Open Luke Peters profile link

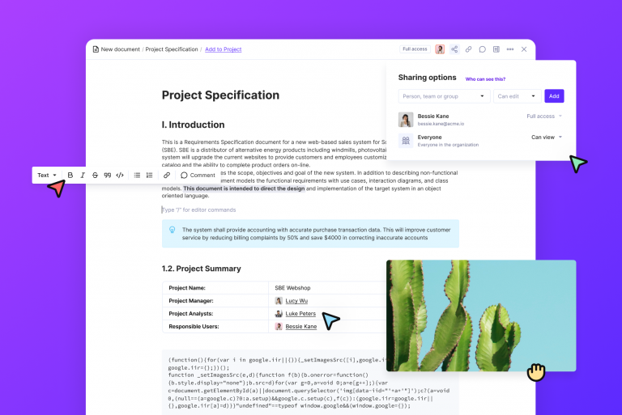coord(300,314)
